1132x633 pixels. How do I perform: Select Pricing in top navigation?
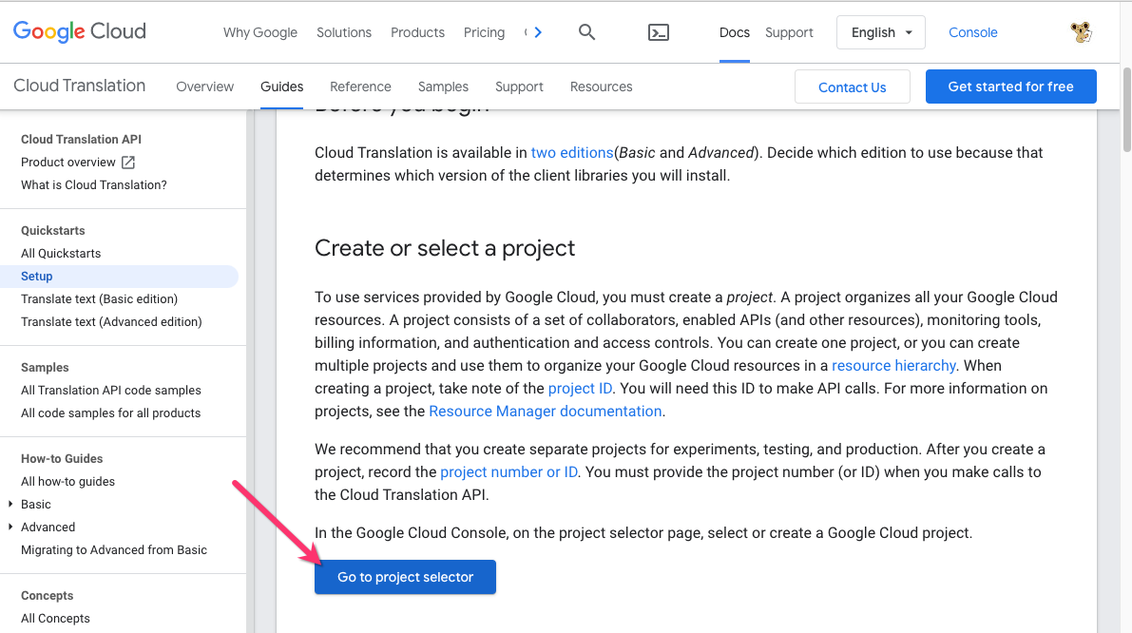484,32
